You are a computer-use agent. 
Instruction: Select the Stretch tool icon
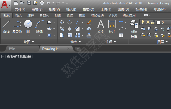pyautogui.click(x=62, y=35)
